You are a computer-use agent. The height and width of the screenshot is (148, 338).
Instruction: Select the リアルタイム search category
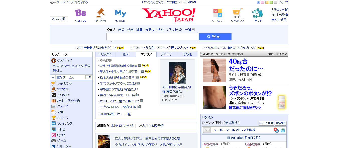coord(174,30)
